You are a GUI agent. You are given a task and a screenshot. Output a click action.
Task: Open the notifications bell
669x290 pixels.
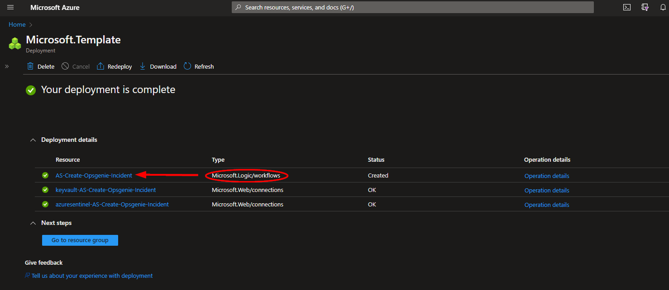[663, 7]
